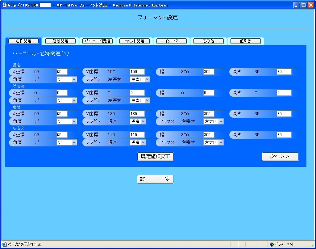Expand the 産地 フラグ2 通常 dropdown
The width and height of the screenshot is (316, 249).
(138, 121)
